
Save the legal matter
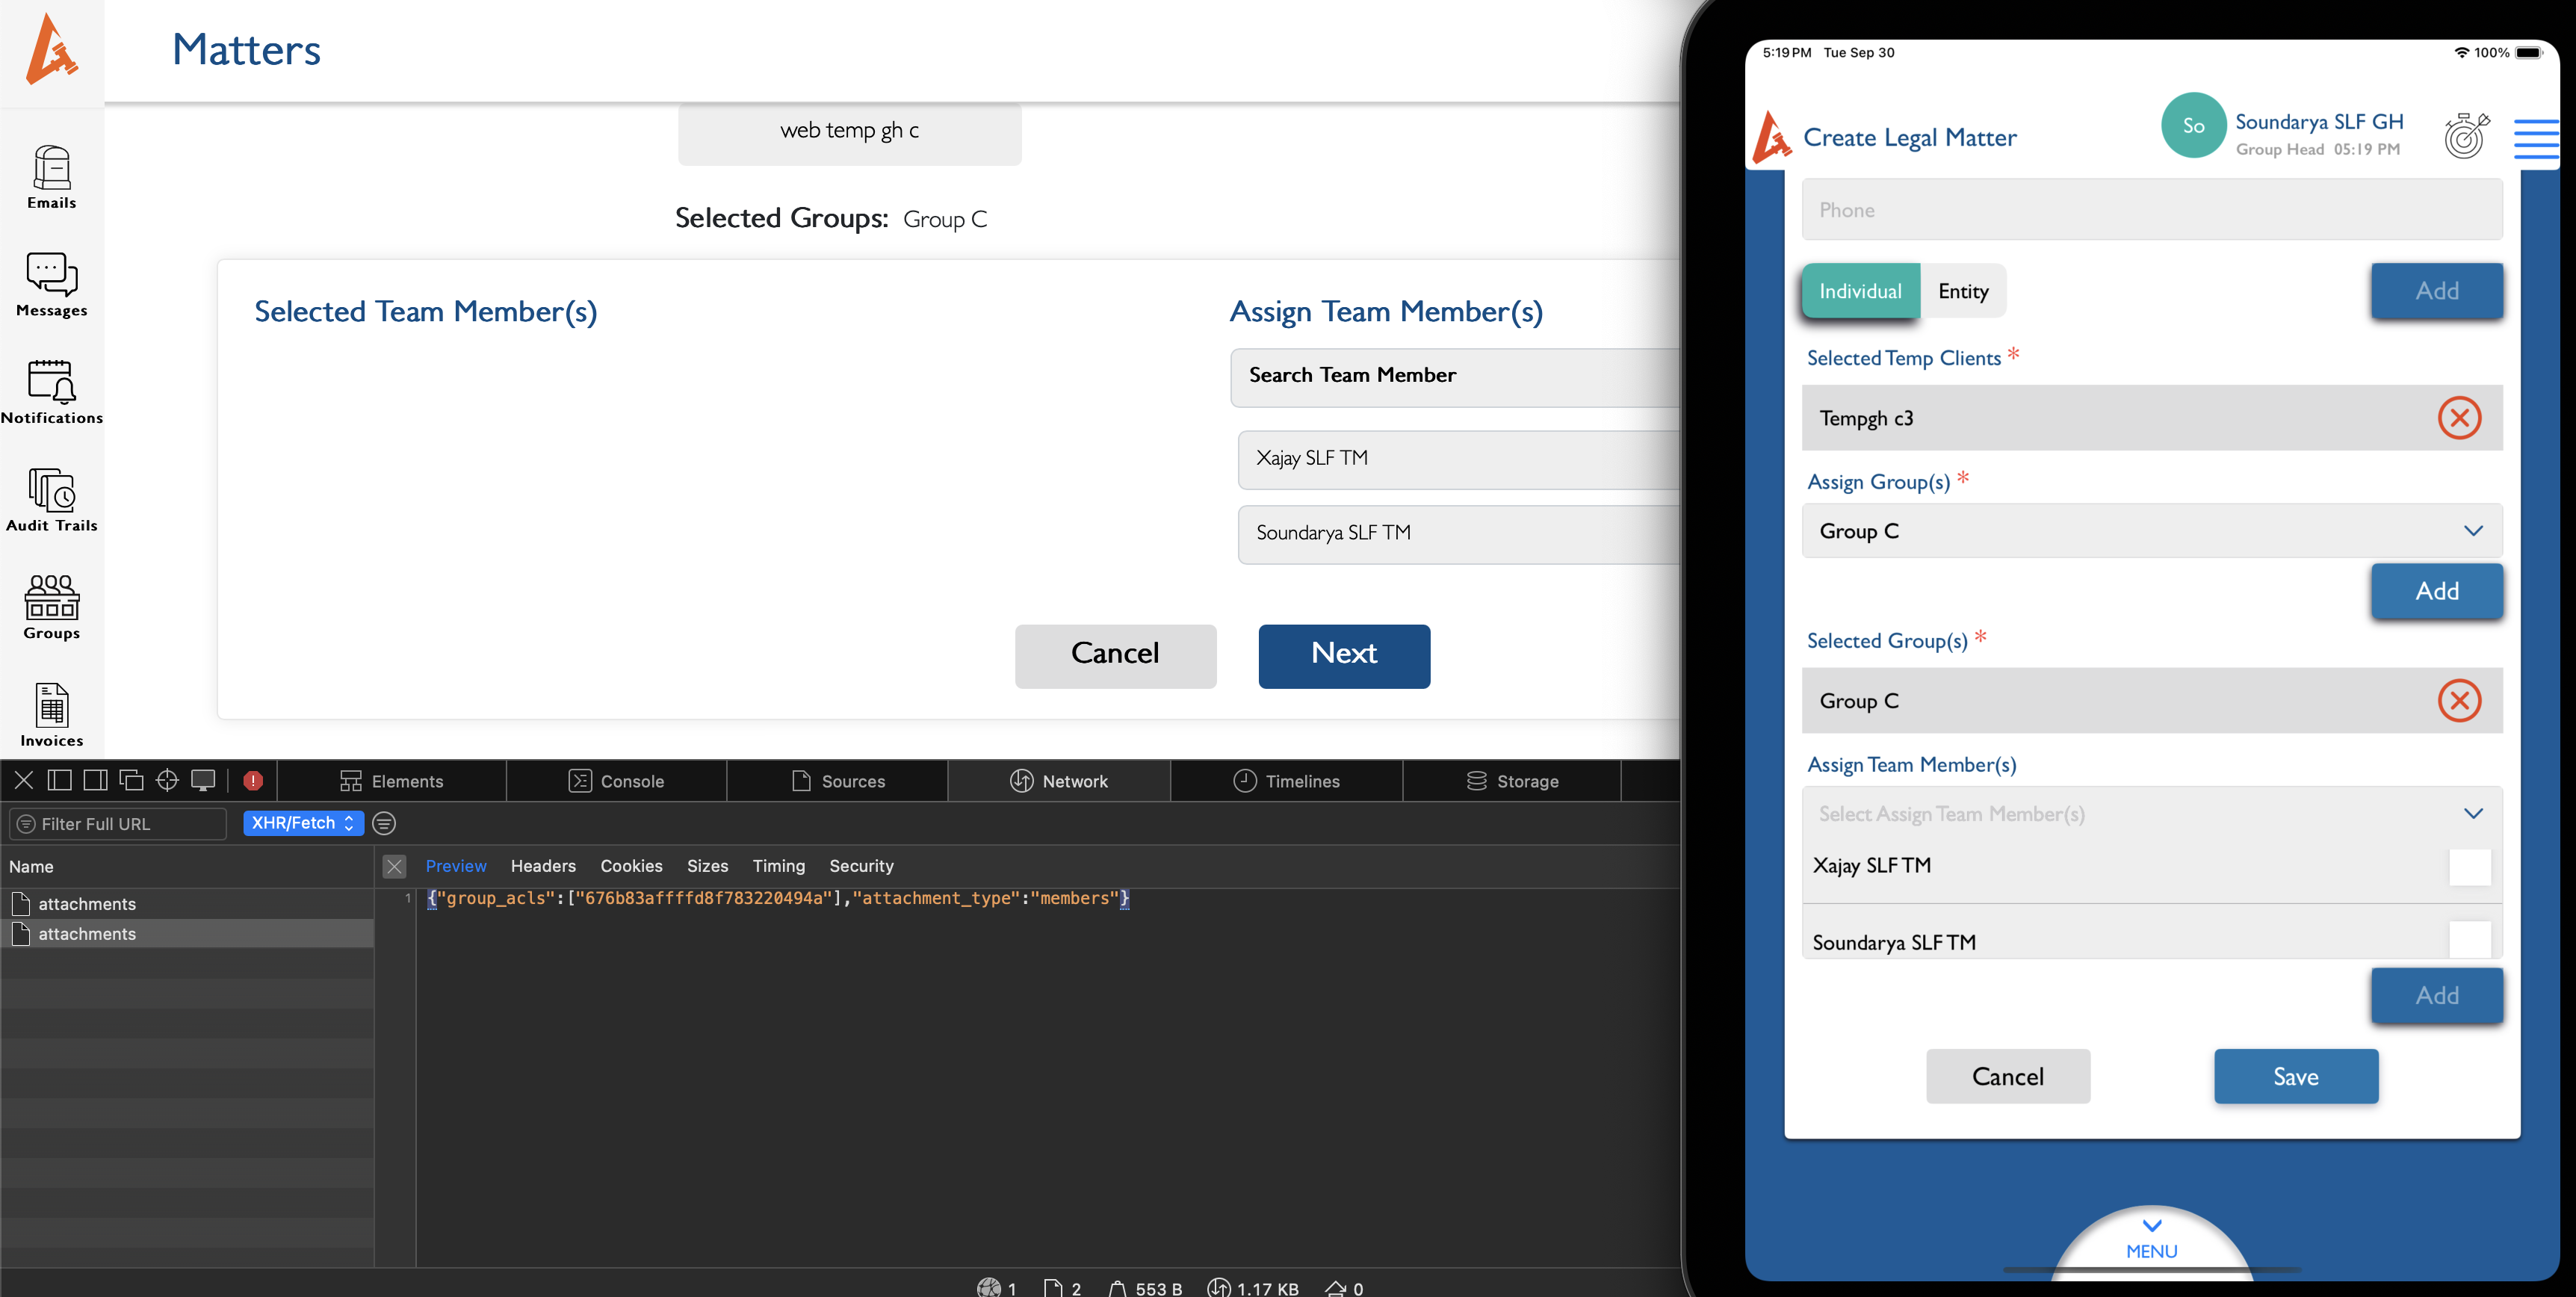(2295, 1076)
